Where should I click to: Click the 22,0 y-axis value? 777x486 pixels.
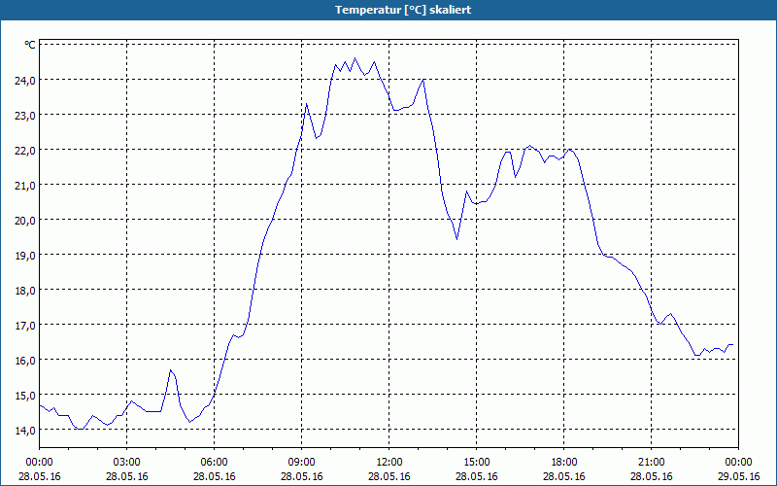(x=25, y=151)
